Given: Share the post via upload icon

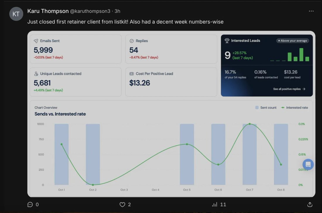Looking at the screenshot, I should 310,205.
